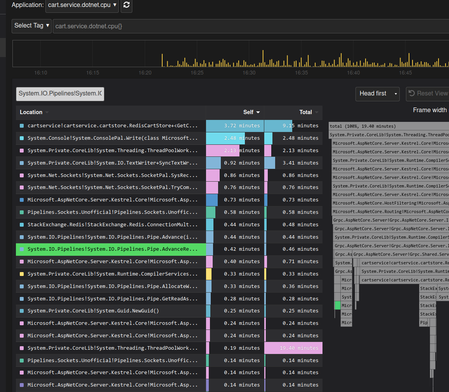Select the Pipelines.Sockets.Unofficial 0.58 minutes row

(x=169, y=212)
